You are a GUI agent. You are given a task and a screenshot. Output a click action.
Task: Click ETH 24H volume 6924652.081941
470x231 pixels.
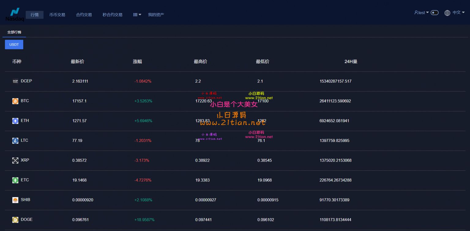334,121
